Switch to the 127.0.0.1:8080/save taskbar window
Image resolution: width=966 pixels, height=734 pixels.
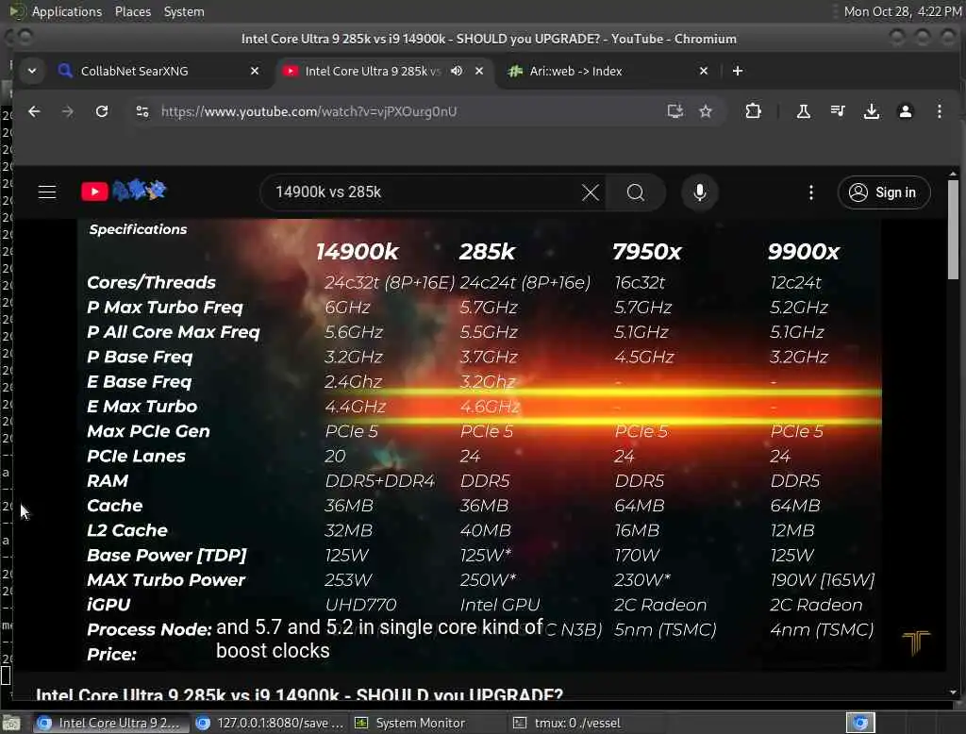[x=270, y=723]
